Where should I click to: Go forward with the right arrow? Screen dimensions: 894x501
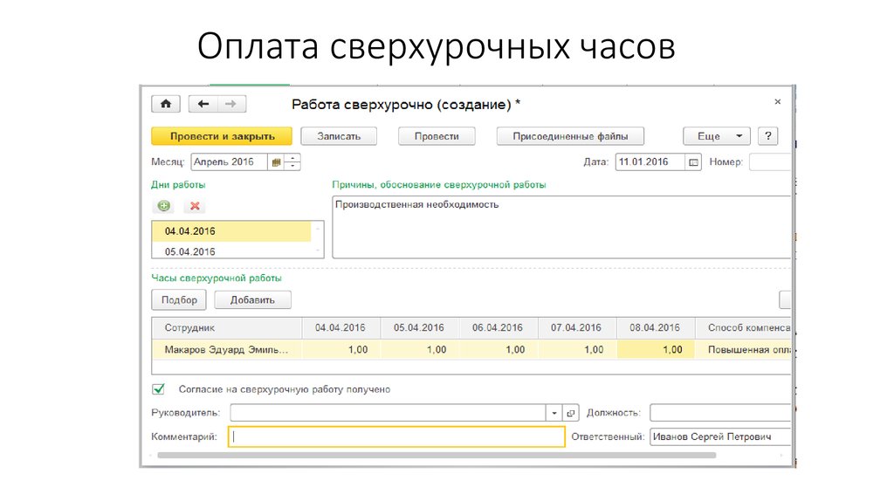(230, 104)
